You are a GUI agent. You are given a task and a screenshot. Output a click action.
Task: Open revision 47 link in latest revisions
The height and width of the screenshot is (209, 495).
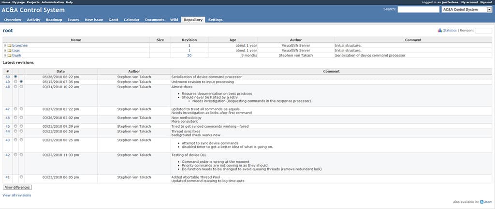[8, 109]
